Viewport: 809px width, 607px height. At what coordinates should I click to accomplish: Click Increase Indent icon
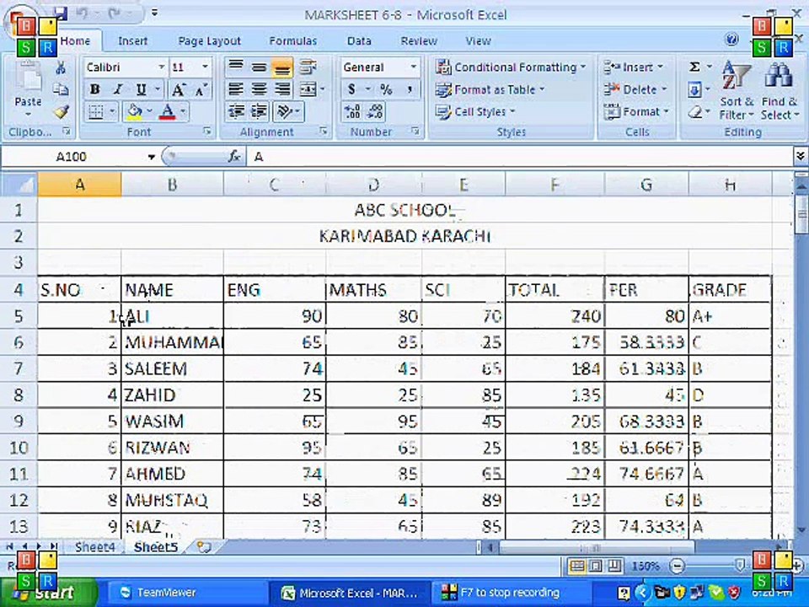pos(259,111)
